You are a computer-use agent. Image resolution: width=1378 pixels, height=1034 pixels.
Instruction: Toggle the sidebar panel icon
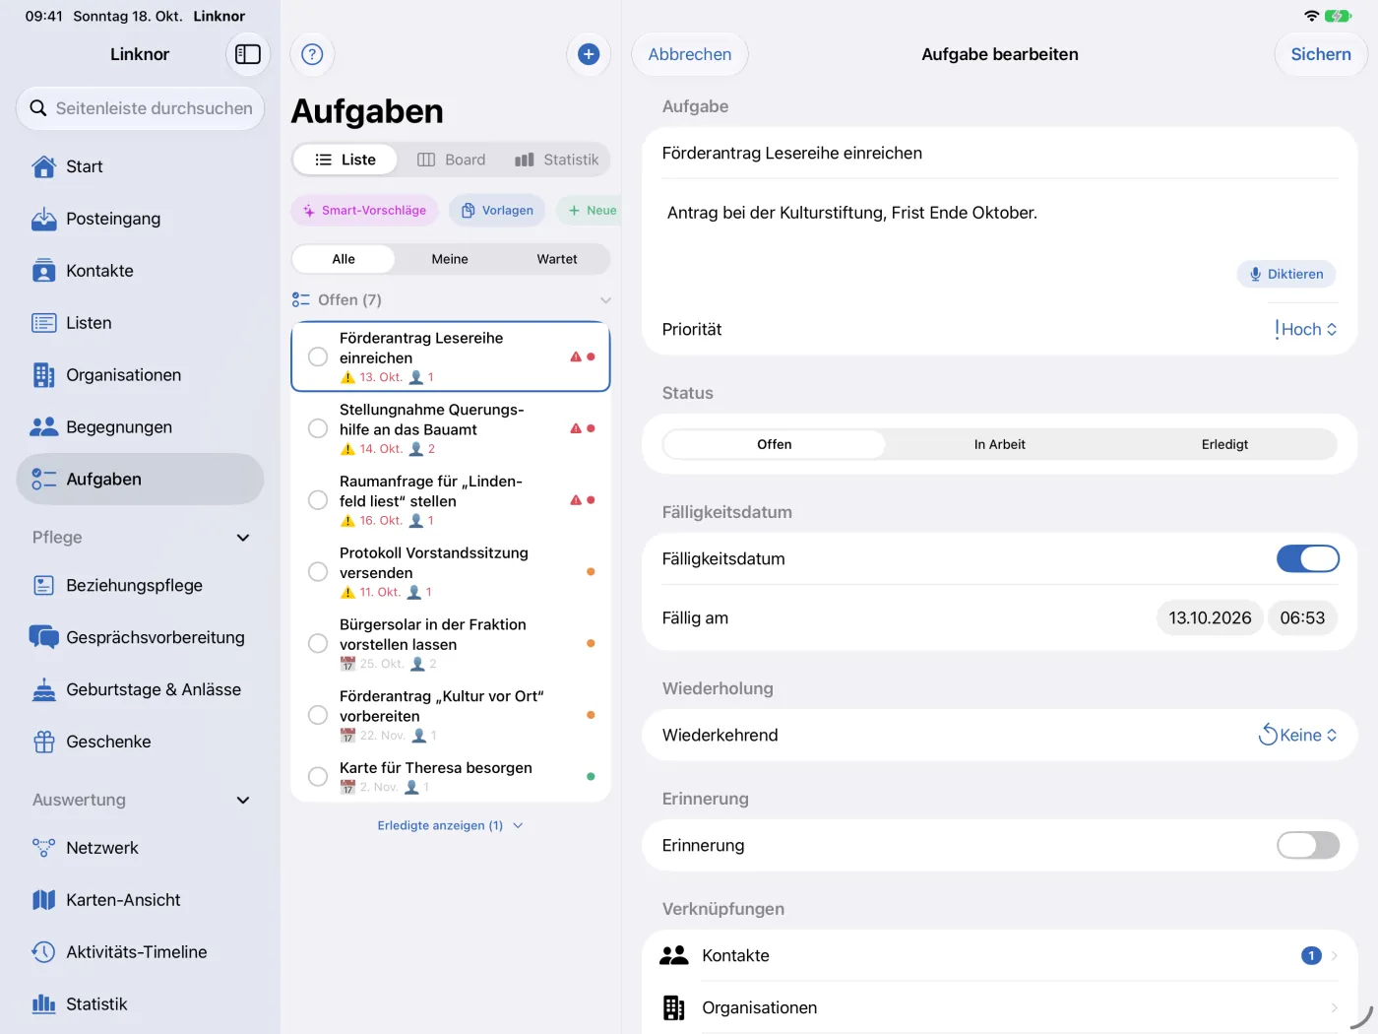(x=248, y=54)
